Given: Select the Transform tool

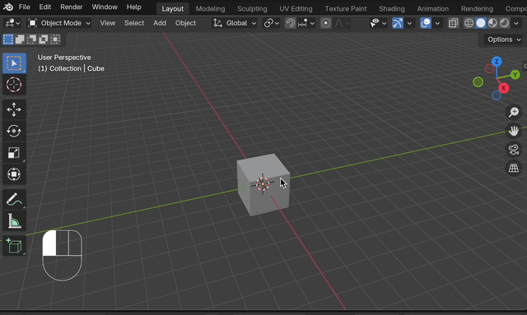Looking at the screenshot, I should (14, 174).
